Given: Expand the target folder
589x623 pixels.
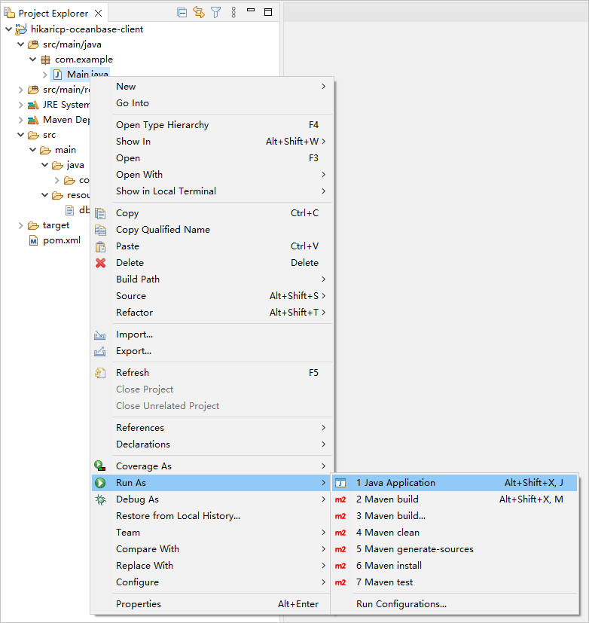Looking at the screenshot, I should [21, 225].
